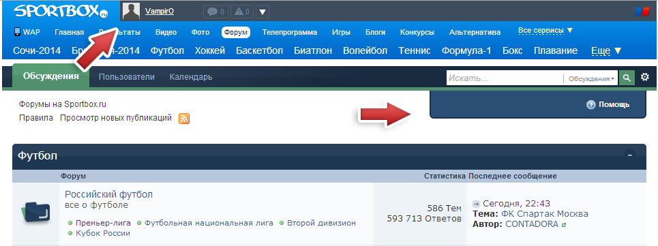This screenshot has width=658, height=246.
Task: Expand Все сервисы dropdown
Action: 545,31
